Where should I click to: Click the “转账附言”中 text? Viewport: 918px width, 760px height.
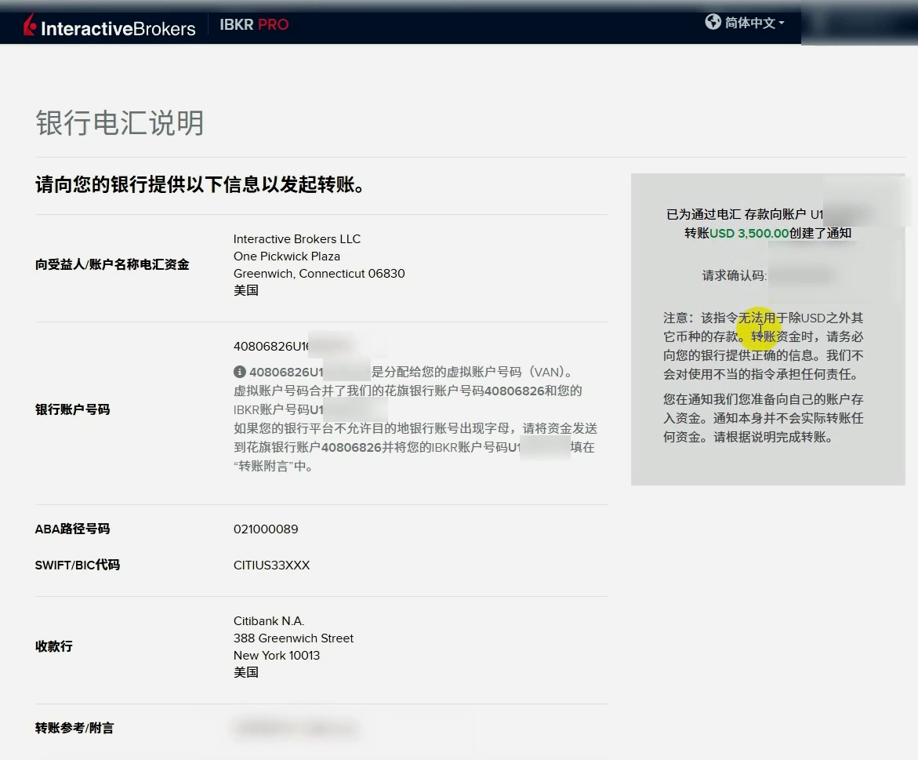[x=274, y=466]
